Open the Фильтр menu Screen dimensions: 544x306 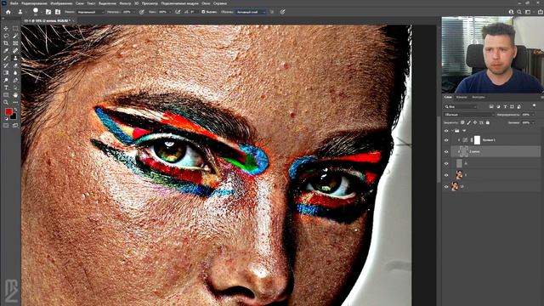coord(125,3)
